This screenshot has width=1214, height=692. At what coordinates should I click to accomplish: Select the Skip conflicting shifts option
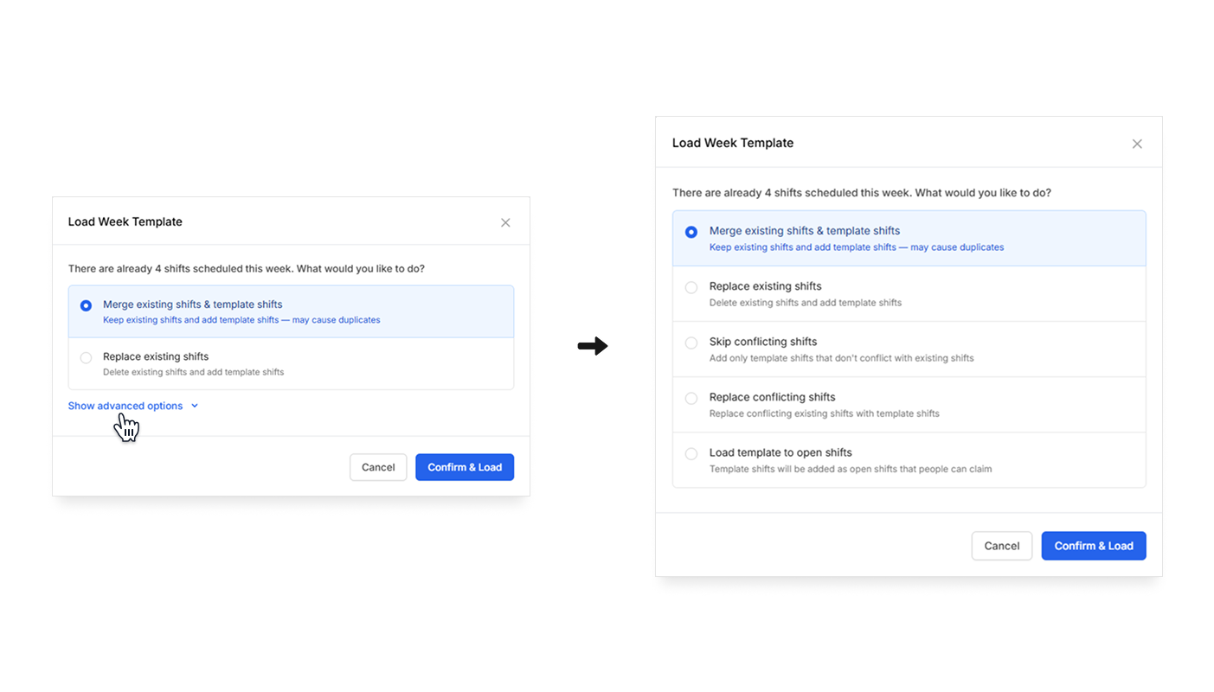(691, 343)
